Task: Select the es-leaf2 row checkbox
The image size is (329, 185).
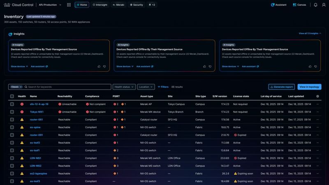Action: [12, 143]
